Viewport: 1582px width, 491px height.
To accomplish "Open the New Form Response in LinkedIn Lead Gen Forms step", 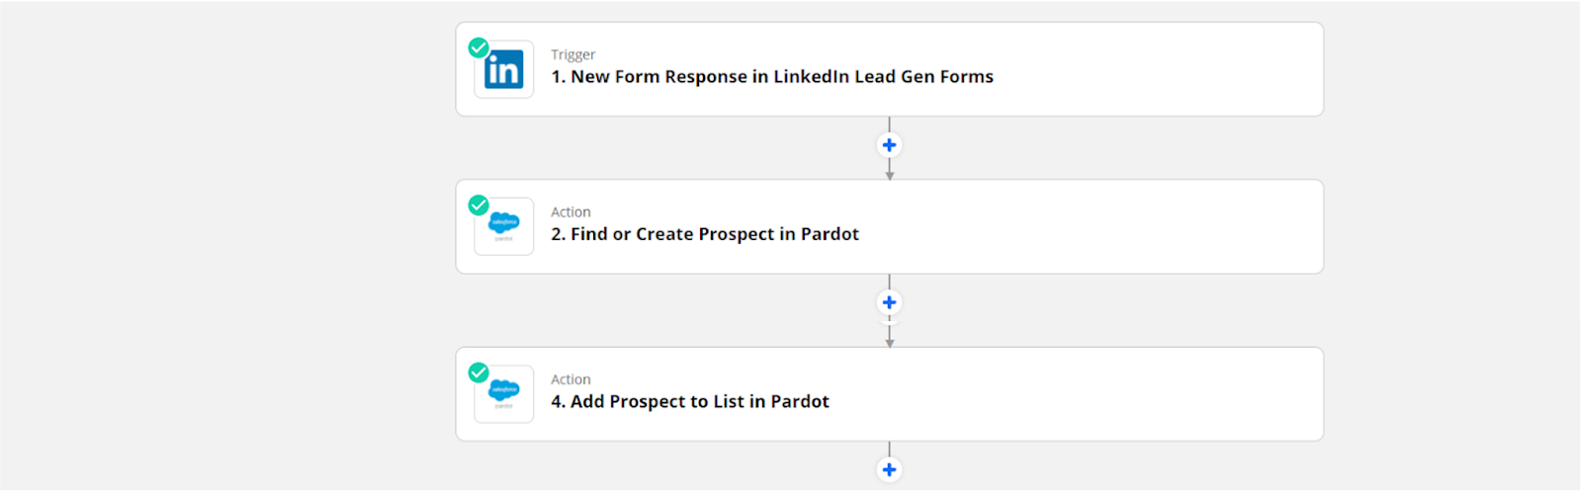I will point(772,77).
